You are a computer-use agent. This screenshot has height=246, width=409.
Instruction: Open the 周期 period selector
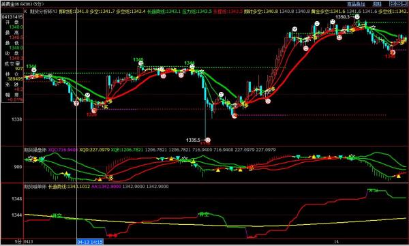pos(377,4)
